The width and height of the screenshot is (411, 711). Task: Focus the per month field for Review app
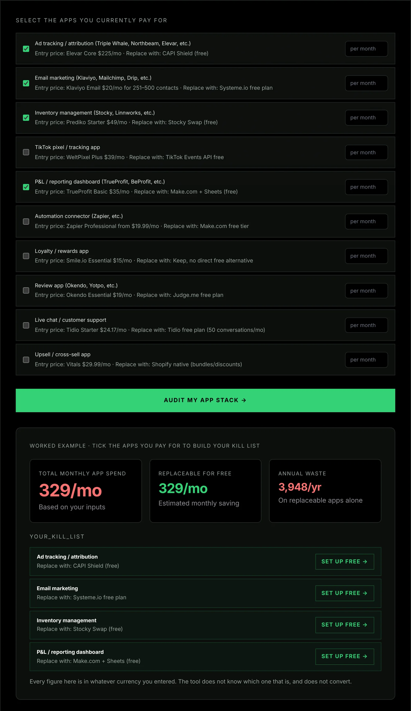(x=366, y=291)
